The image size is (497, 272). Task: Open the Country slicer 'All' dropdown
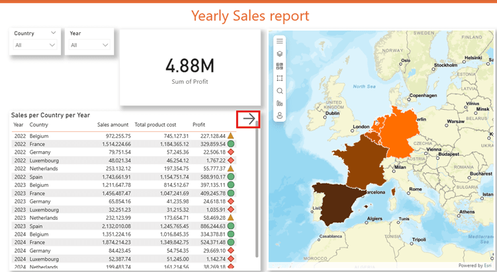(x=35, y=46)
